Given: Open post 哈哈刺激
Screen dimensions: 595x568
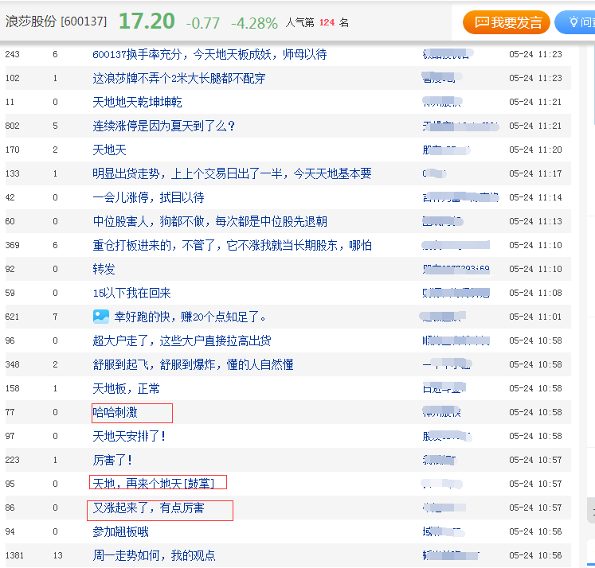Looking at the screenshot, I should pyautogui.click(x=115, y=413).
